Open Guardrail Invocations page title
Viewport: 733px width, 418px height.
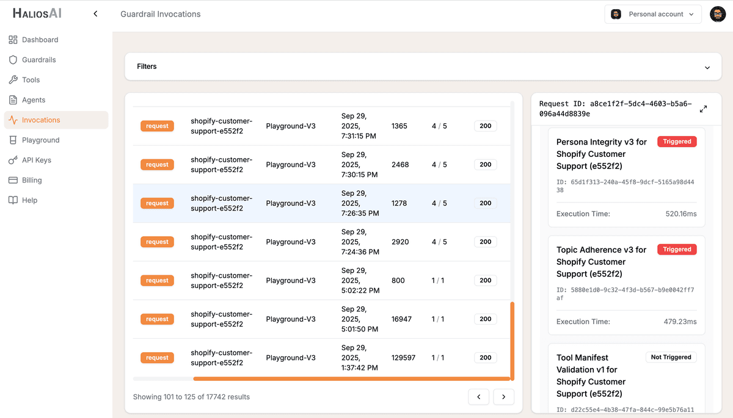[160, 13]
